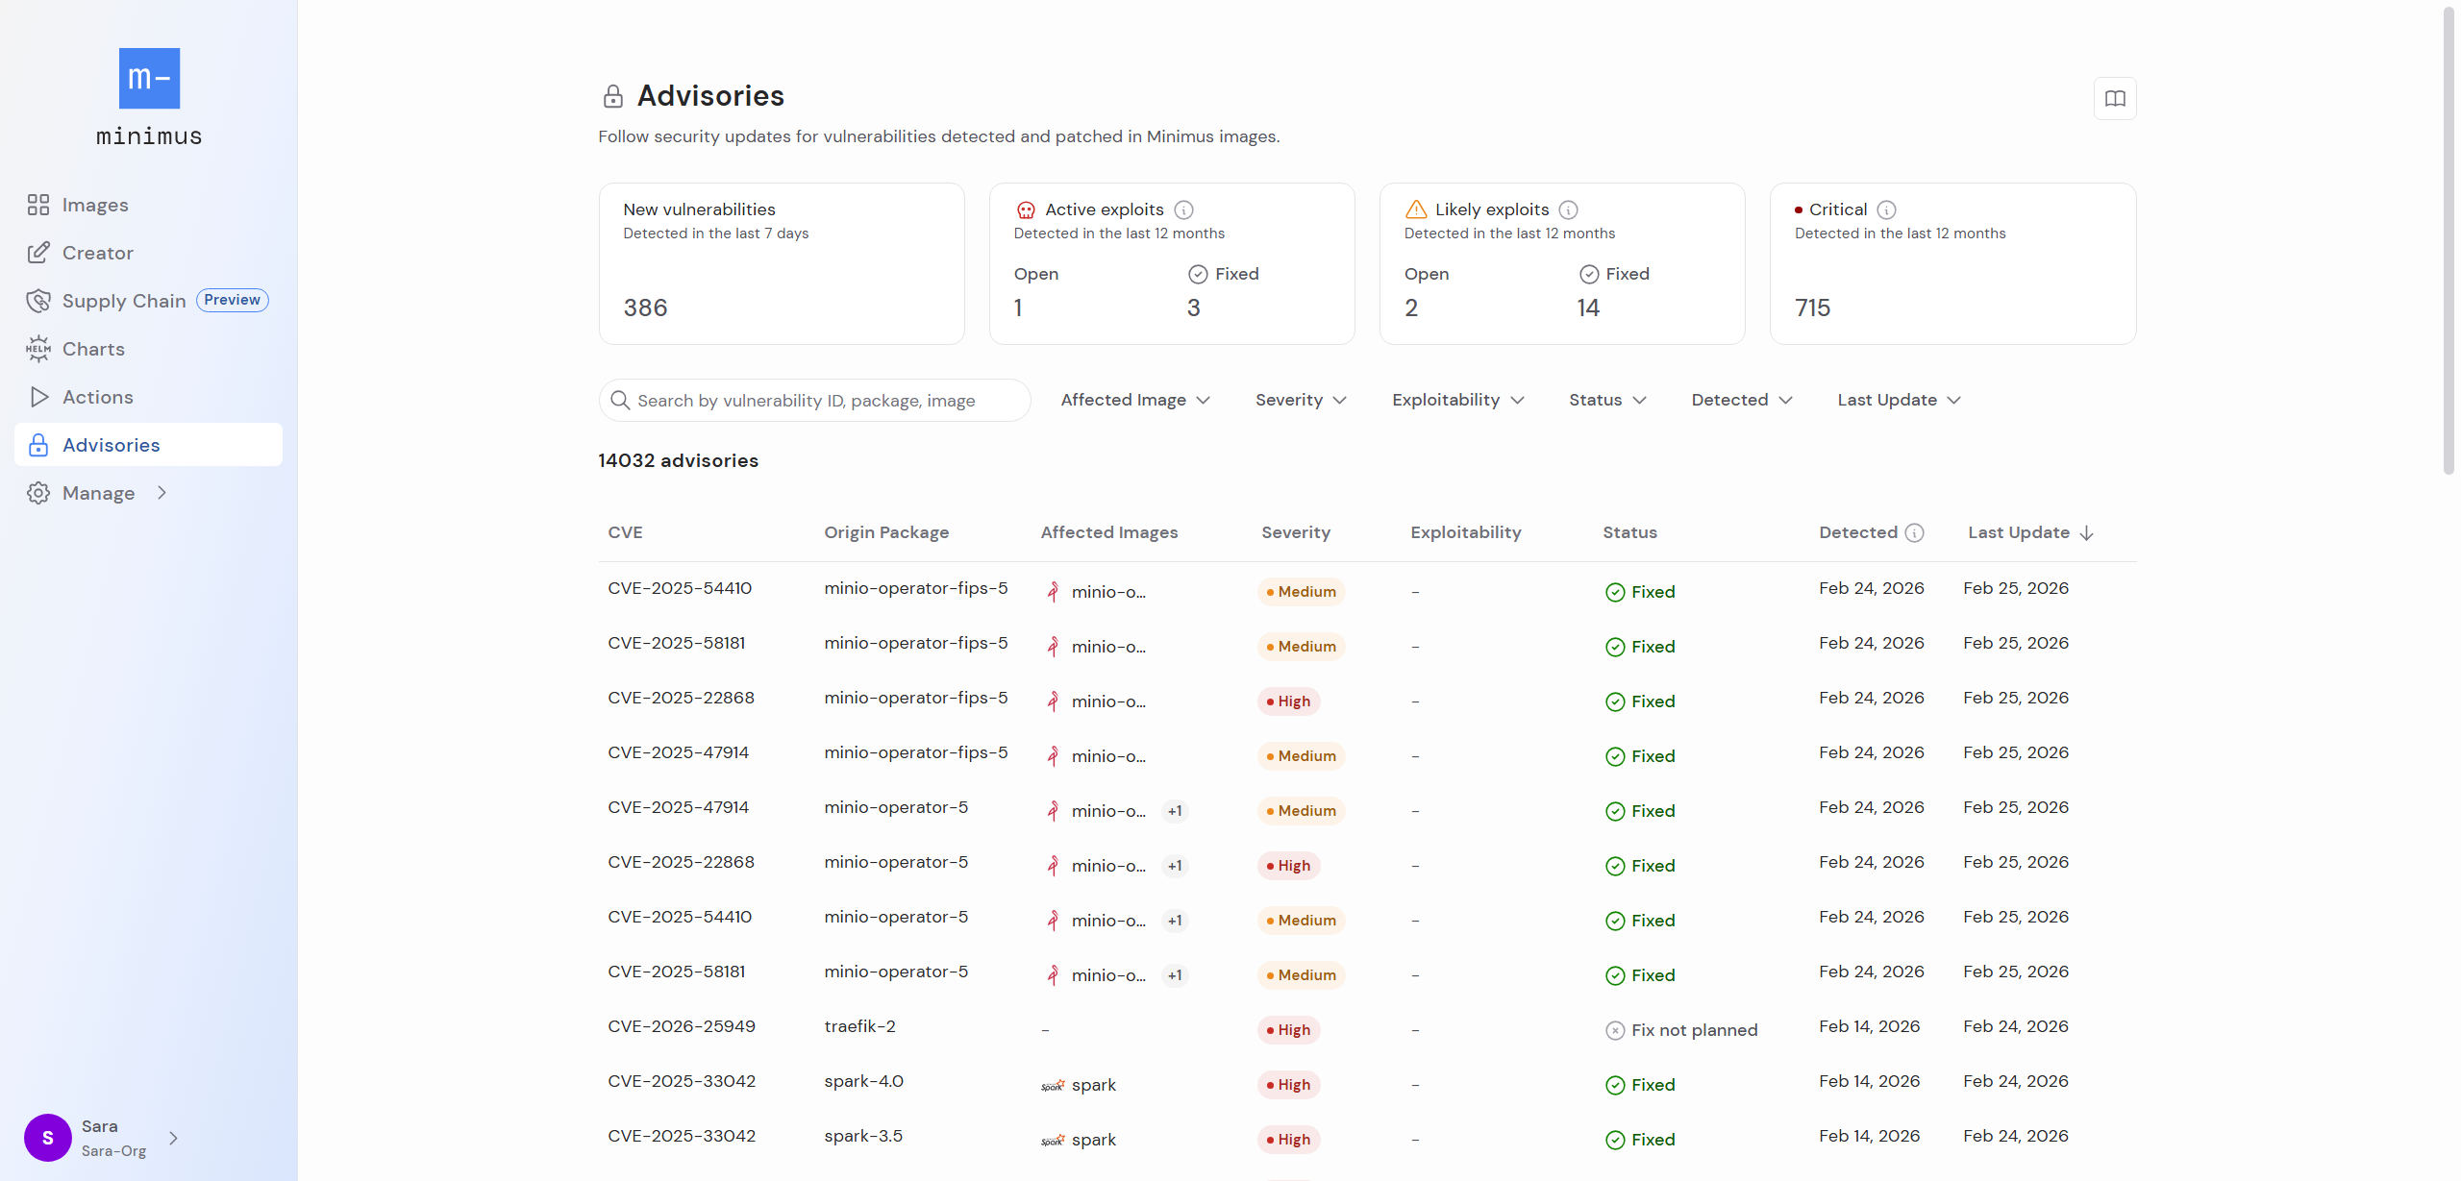
Task: Sort by Last Update arrow icon
Action: tap(2087, 533)
